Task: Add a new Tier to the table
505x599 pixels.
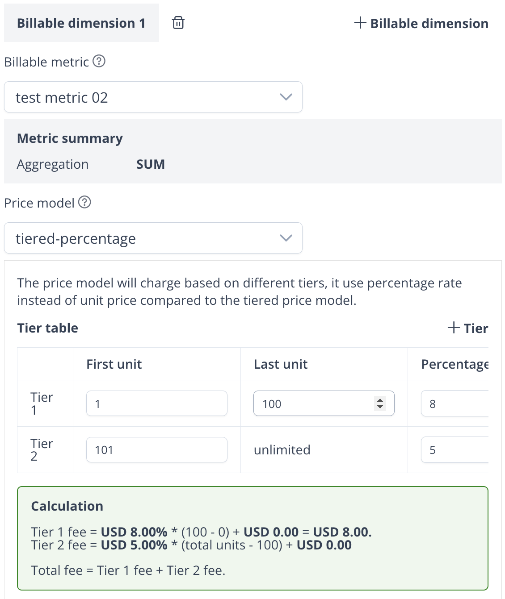Action: 467,328
